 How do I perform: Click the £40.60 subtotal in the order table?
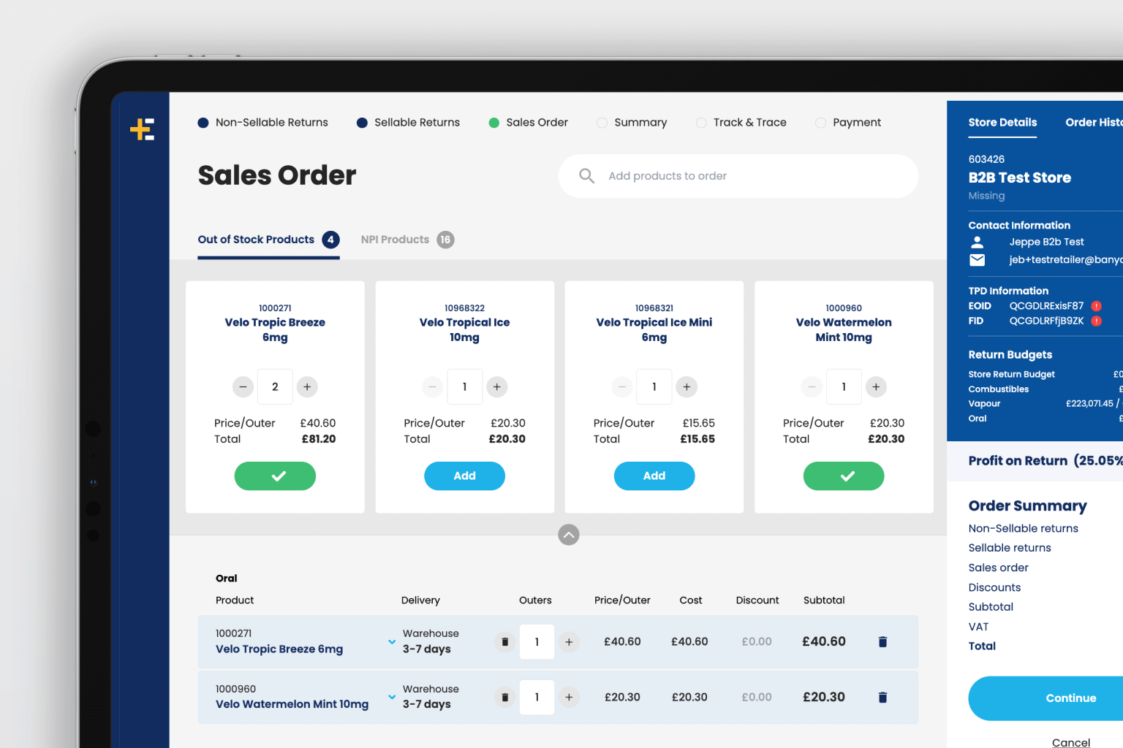[x=824, y=641]
